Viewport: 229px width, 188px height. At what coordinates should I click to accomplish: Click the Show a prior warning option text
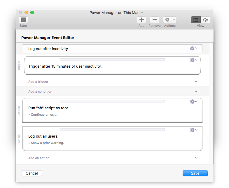click(x=46, y=143)
